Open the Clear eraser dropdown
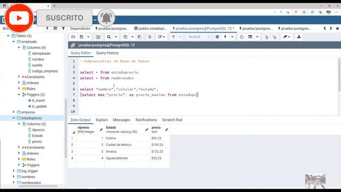The width and height of the screenshot is (341, 192). pos(287,37)
